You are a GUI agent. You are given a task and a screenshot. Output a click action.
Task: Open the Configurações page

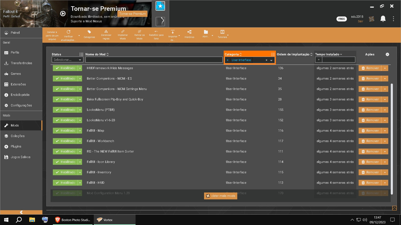21,105
